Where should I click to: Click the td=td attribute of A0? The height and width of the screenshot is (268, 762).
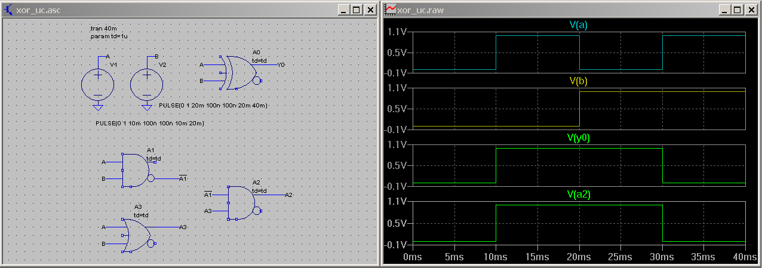(x=259, y=60)
